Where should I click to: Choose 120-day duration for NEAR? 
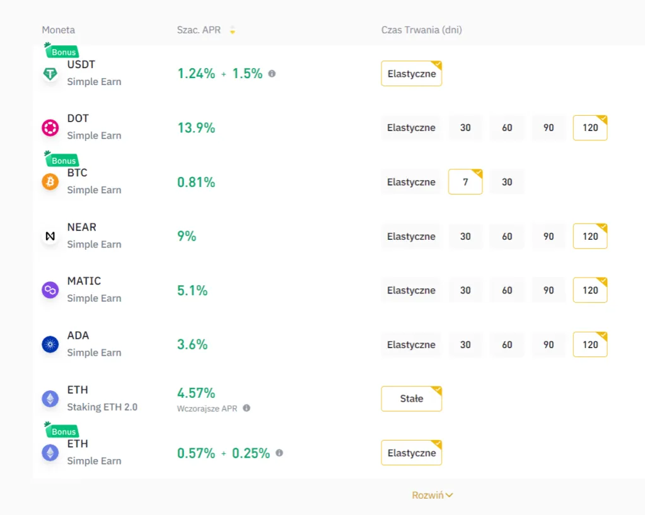(x=590, y=236)
